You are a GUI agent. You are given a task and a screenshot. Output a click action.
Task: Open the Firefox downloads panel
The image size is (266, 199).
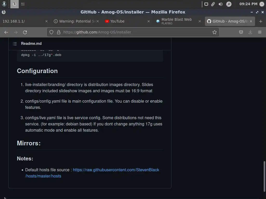pos(250,32)
